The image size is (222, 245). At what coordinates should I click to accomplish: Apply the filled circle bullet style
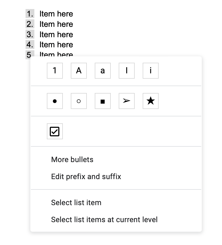[55, 101]
